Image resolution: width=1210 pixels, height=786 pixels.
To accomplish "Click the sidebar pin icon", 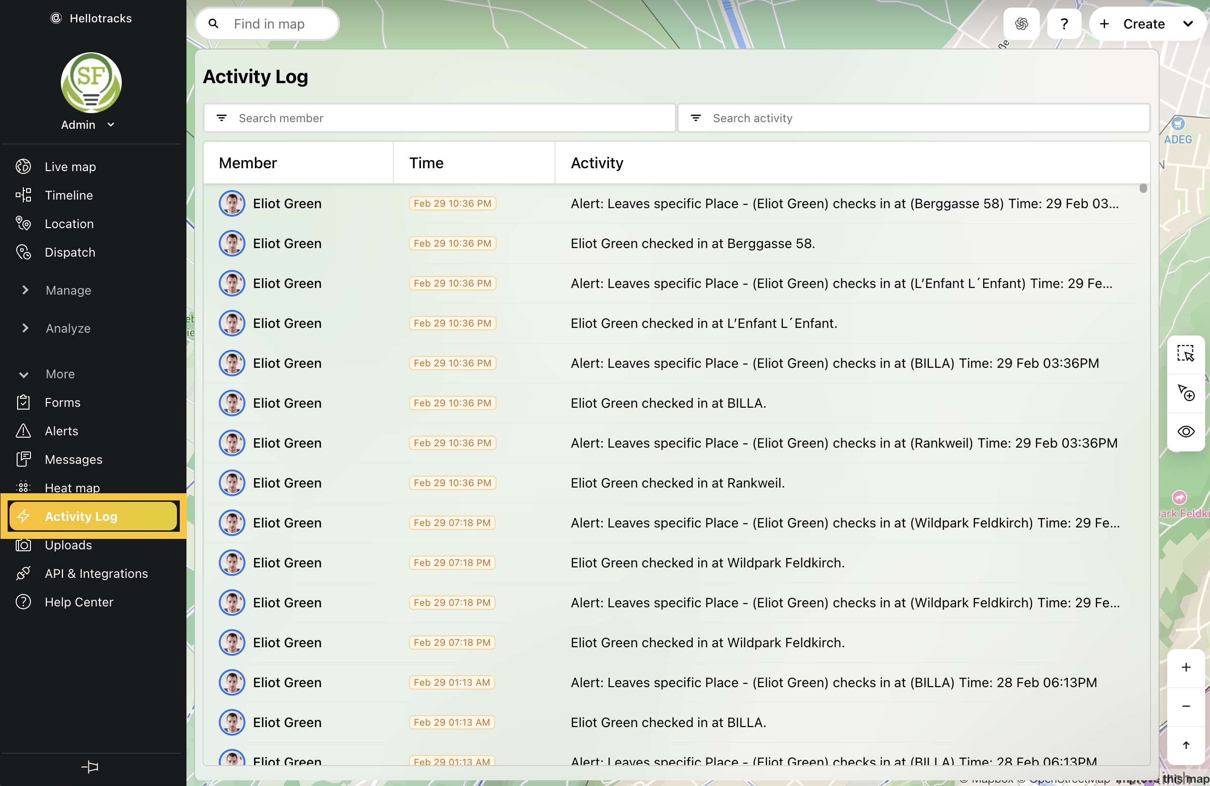I will (90, 767).
